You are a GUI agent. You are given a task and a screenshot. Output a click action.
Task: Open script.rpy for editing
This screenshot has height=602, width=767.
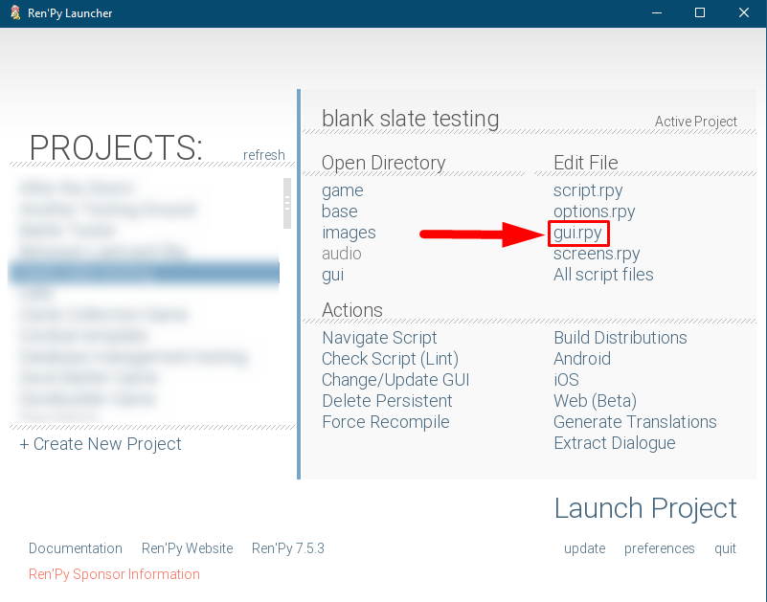pos(587,190)
